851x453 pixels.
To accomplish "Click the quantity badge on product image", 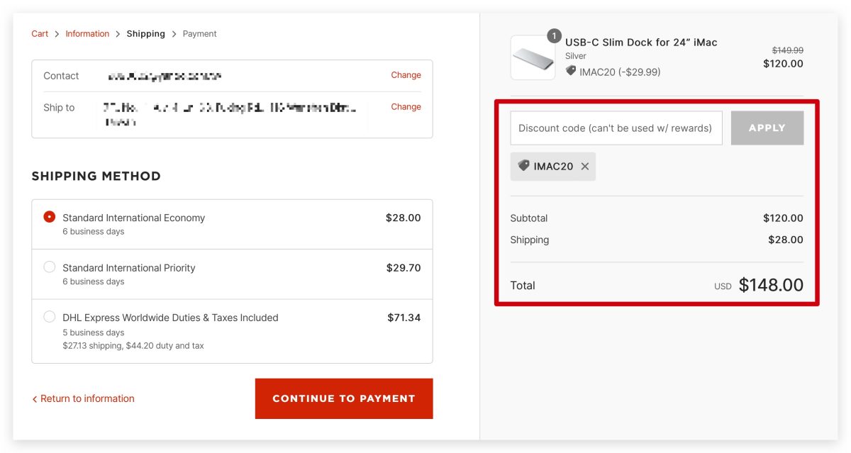I will (554, 36).
